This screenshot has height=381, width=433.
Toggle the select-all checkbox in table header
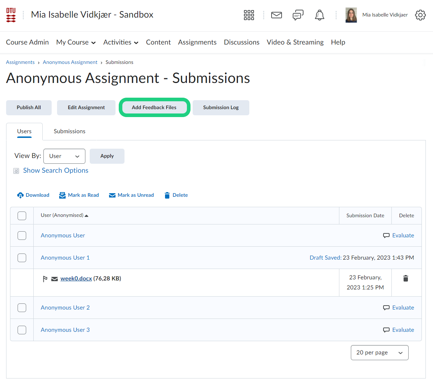(x=22, y=216)
